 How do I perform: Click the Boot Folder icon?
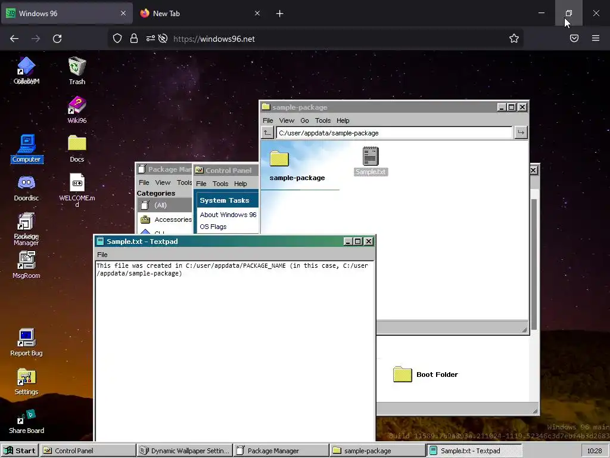[x=402, y=375]
